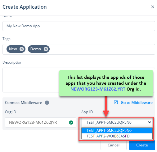Screen dimensions: 157x152
Task: Remove the New tag
Action: coord(22,49)
